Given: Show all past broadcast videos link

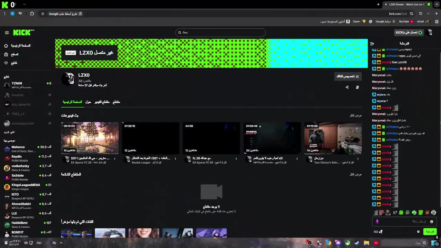Looking at the screenshot, I should coord(356,115).
